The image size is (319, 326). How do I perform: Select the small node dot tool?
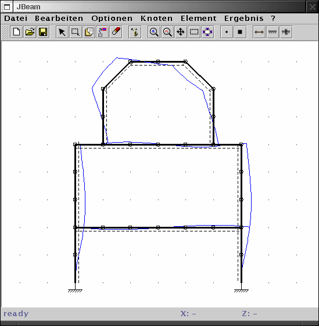pyautogui.click(x=227, y=32)
